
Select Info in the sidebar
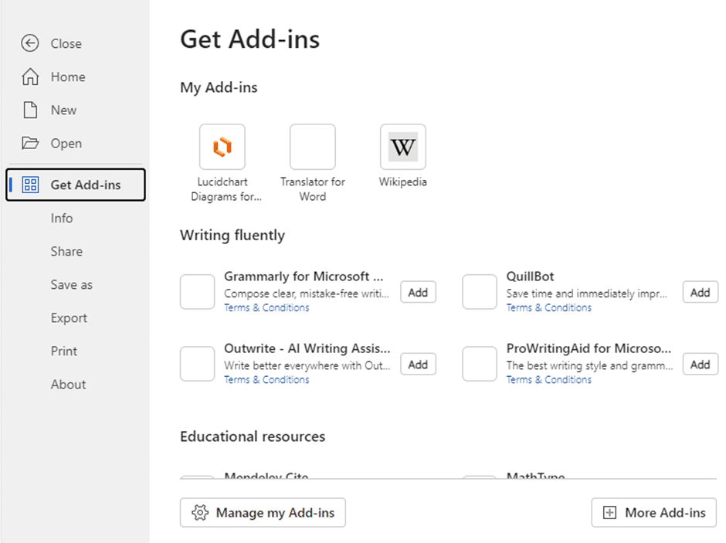(x=62, y=218)
